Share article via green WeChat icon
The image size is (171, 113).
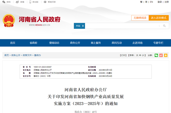click(x=156, y=55)
